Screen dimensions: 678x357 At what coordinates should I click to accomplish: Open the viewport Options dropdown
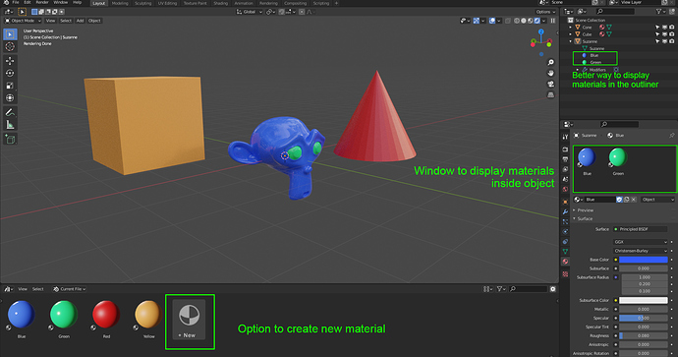545,12
